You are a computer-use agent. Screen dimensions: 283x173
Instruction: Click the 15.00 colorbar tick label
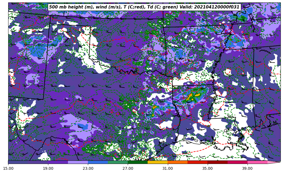coord(8,168)
